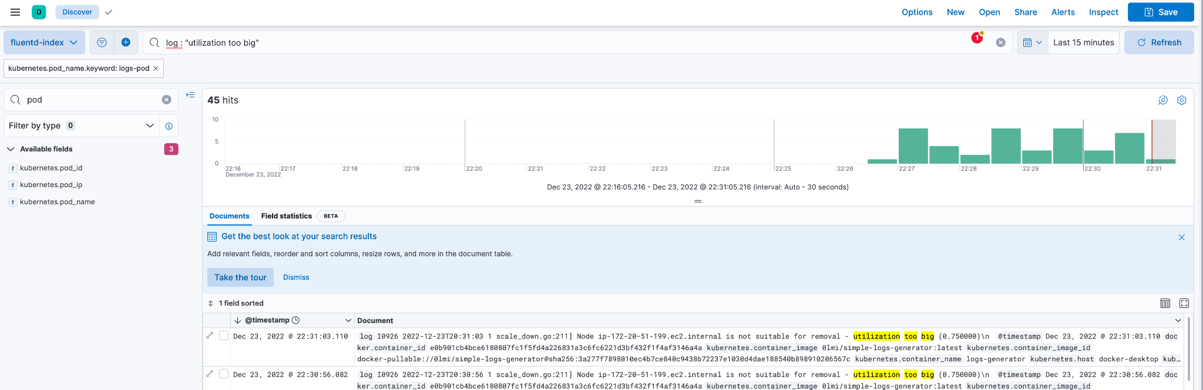This screenshot has height=390, width=1203.
Task: Select the 22:31:03.110 row checkbox
Action: pyautogui.click(x=224, y=335)
